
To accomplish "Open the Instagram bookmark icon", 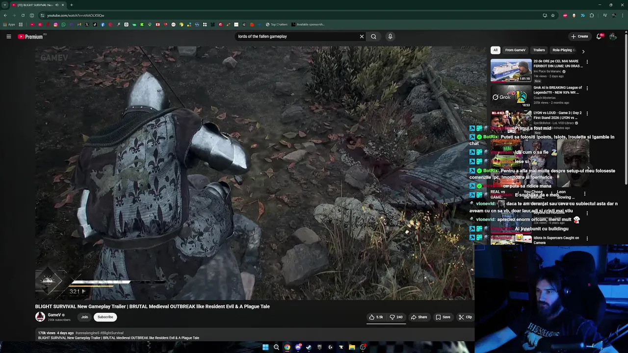I will [x=55, y=25].
